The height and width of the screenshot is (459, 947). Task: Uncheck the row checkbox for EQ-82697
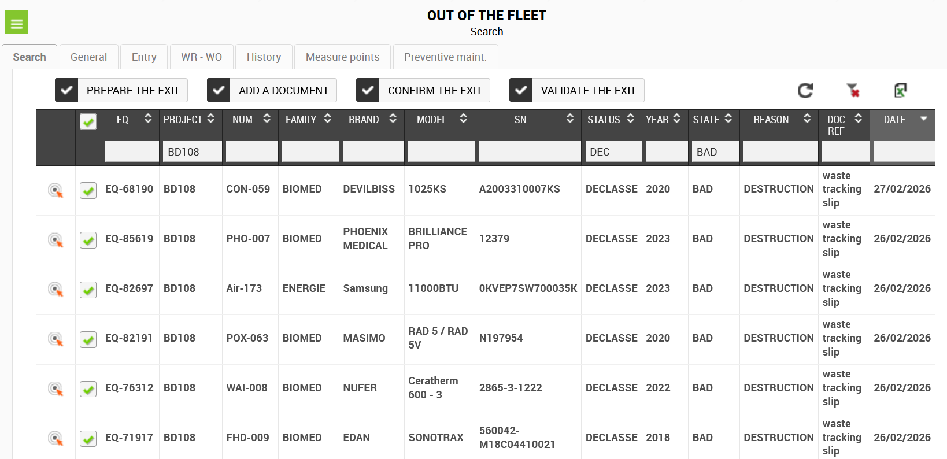click(x=88, y=290)
